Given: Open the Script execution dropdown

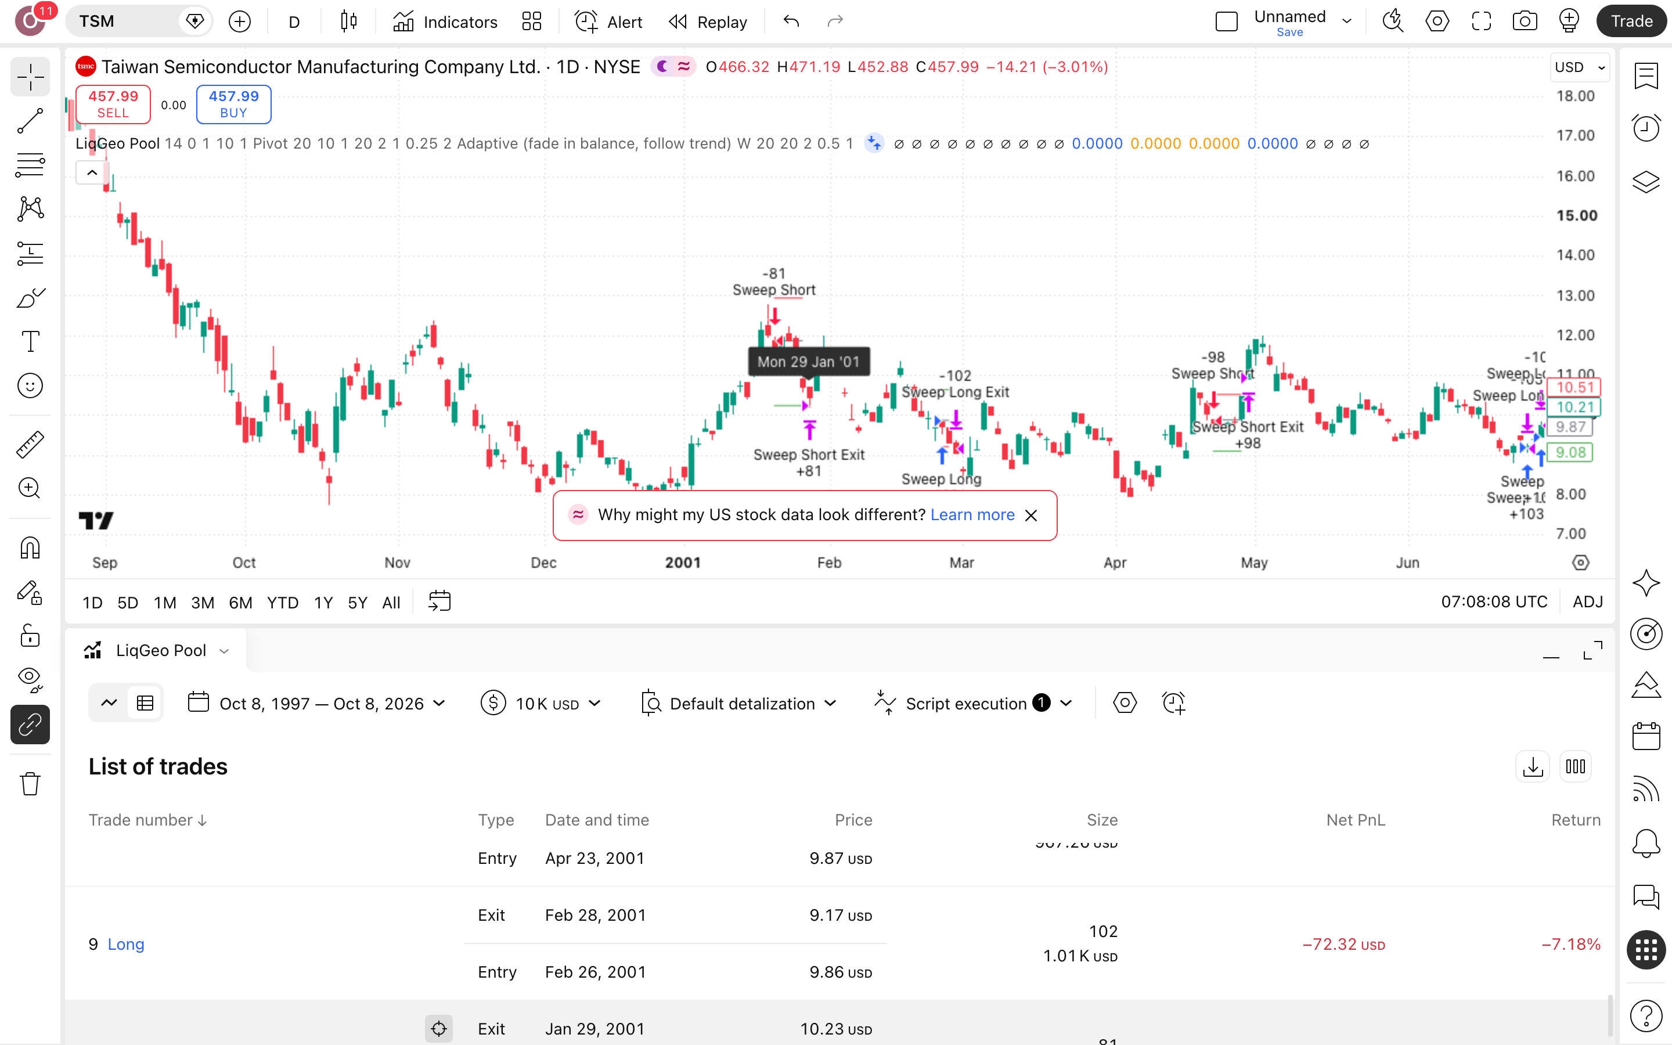Looking at the screenshot, I should [x=974, y=704].
